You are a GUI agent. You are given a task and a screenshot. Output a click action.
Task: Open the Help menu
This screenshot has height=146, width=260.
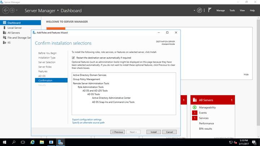(252, 10)
